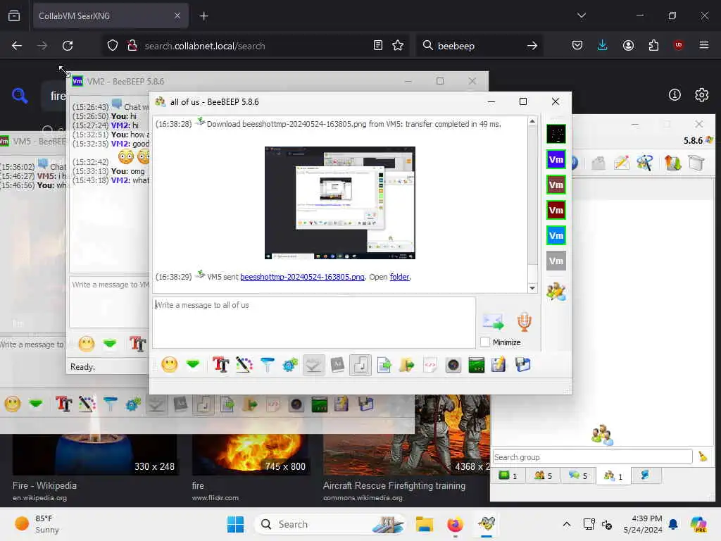Open Firefox downloads panel
The height and width of the screenshot is (541, 721).
click(x=603, y=46)
